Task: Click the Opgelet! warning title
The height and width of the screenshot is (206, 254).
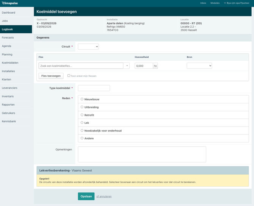Action: point(44,179)
